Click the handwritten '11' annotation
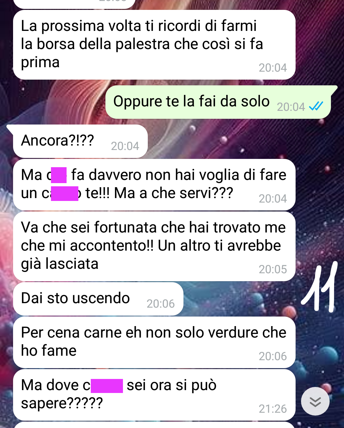Image resolution: width=344 pixels, height=428 pixels. point(320,287)
